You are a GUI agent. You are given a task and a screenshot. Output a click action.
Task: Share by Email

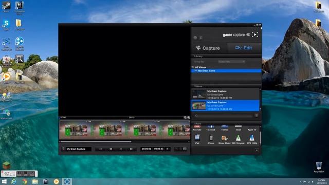tap(238, 128)
